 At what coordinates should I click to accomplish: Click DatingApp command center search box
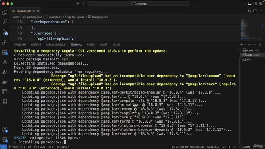[139, 4]
